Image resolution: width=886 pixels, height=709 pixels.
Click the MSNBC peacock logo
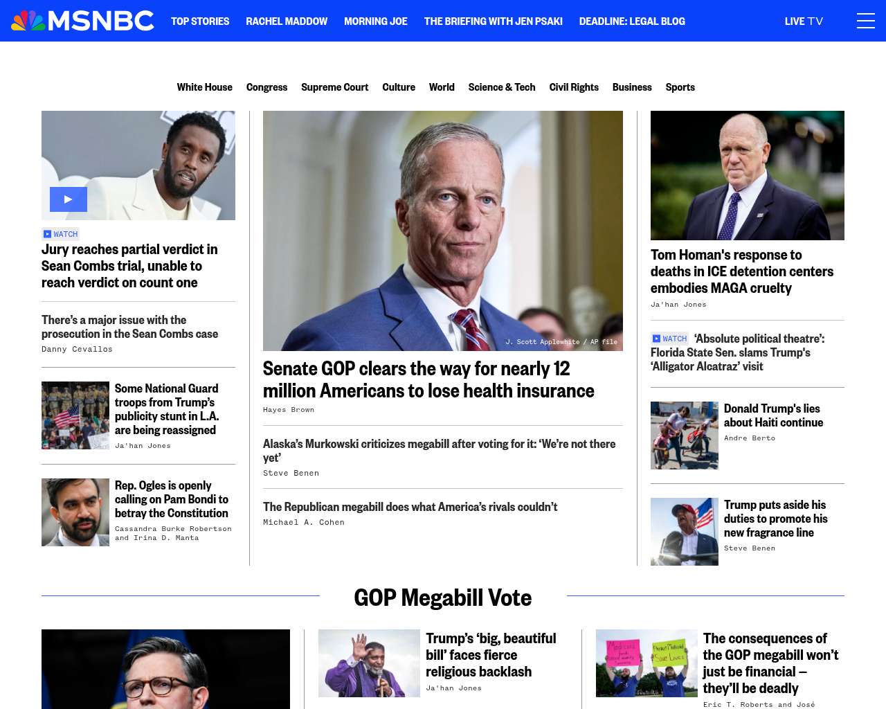82,21
